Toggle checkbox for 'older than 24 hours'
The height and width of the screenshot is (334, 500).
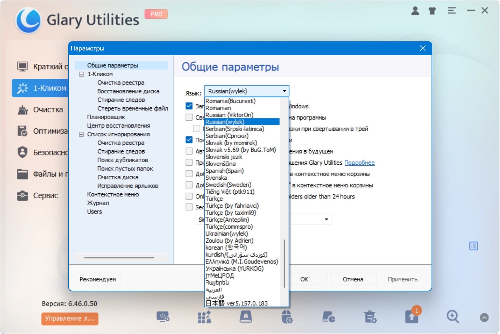pos(189,196)
